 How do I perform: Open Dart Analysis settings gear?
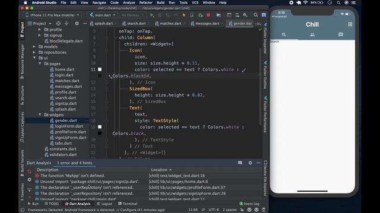click(250, 163)
